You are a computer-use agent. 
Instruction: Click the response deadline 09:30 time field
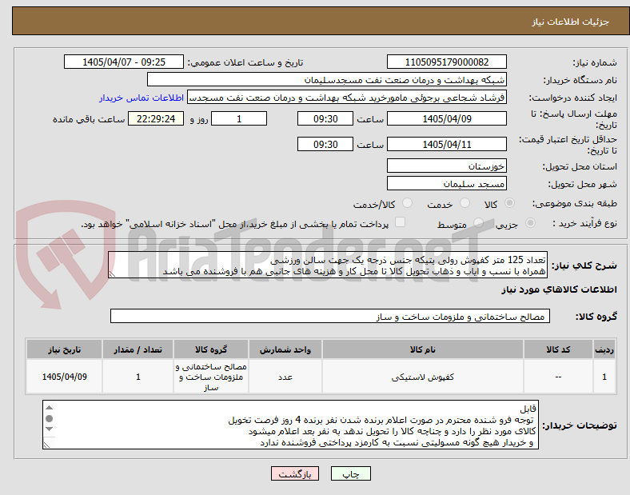pos(325,118)
